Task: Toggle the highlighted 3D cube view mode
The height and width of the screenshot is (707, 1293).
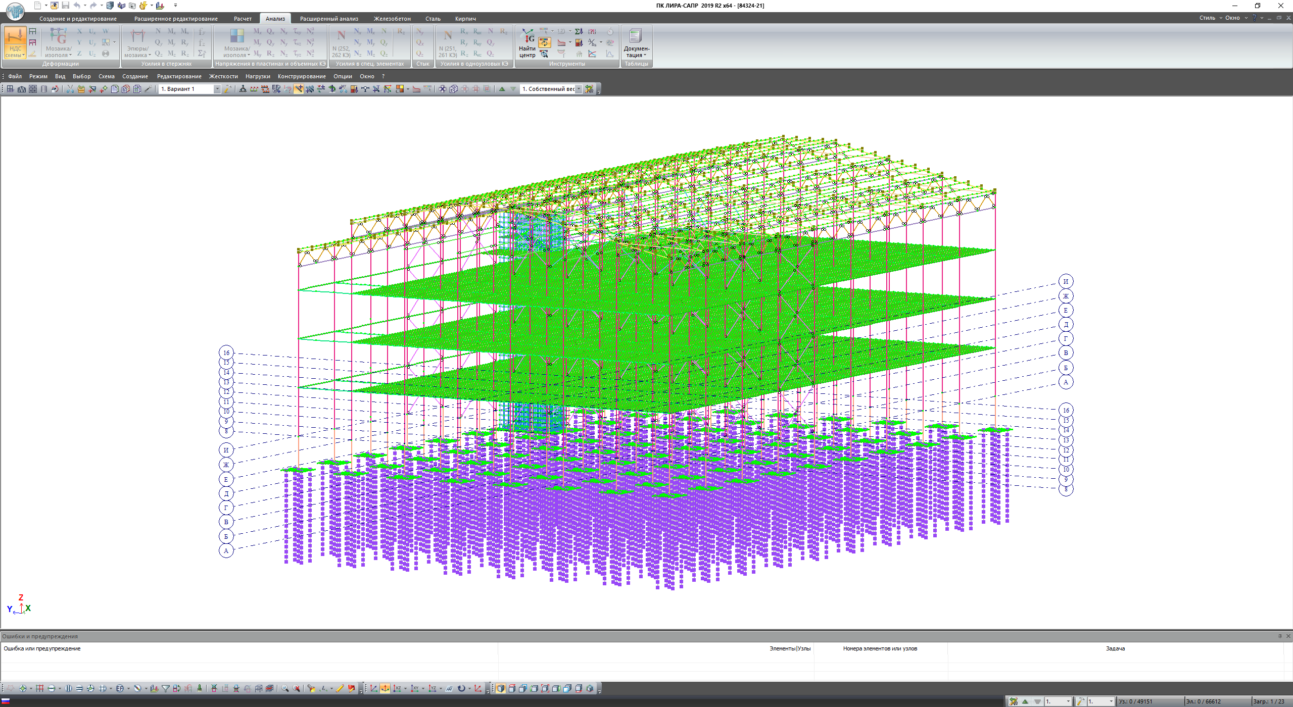Action: [x=500, y=688]
